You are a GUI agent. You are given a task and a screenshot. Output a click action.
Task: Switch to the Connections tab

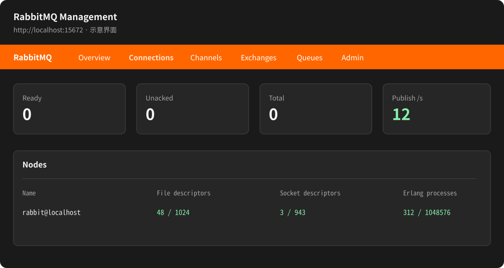coord(151,58)
